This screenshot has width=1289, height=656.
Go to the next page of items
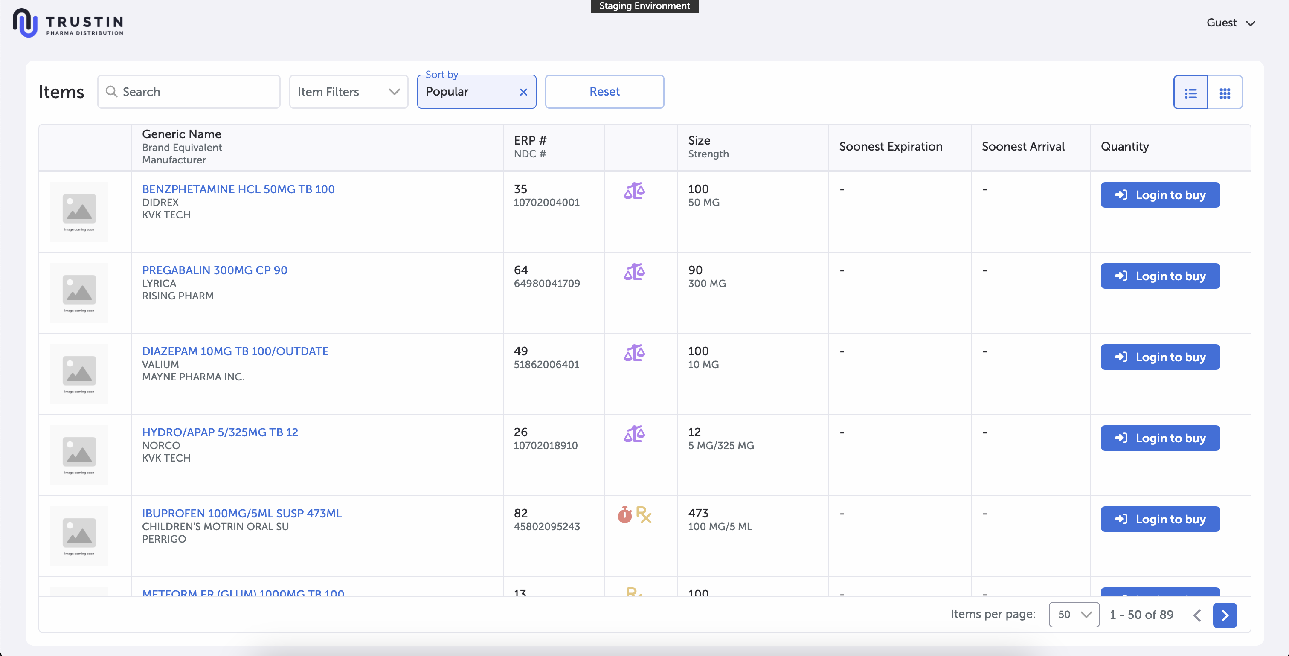(1225, 615)
